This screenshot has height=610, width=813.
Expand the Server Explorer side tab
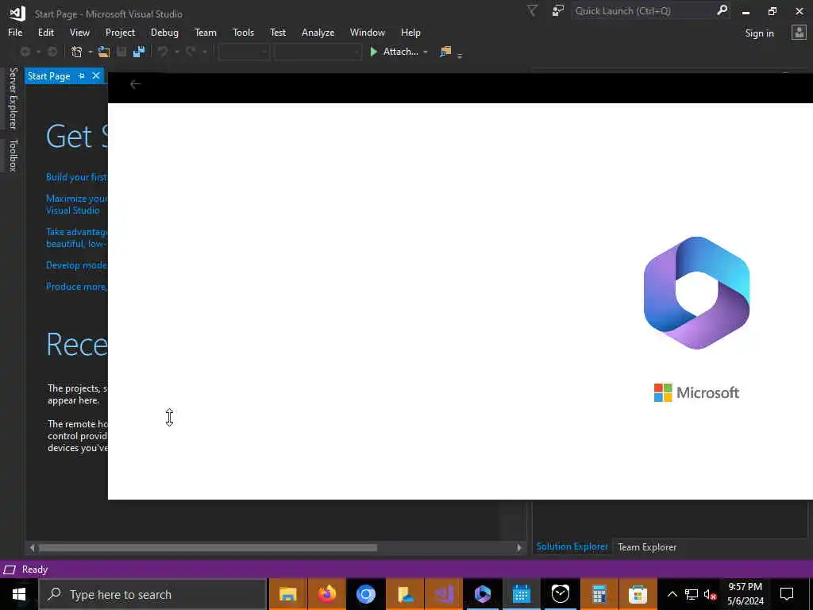[x=13, y=98]
